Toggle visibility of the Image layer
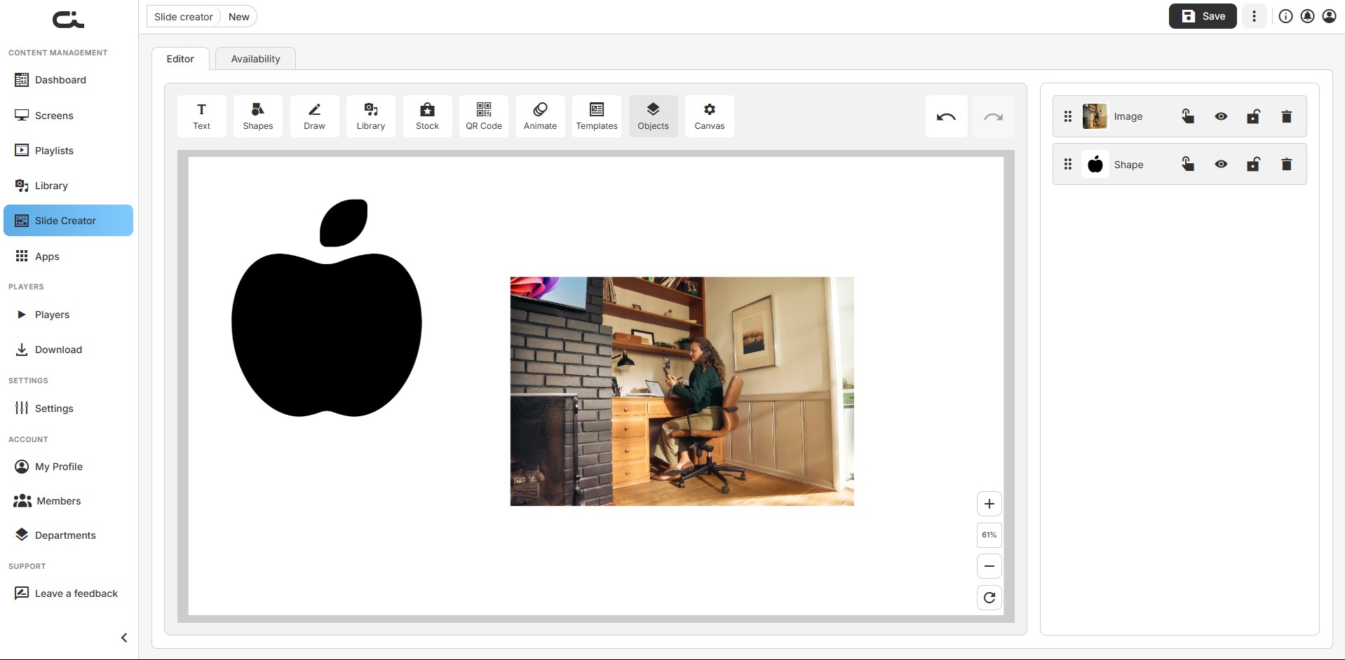1345x660 pixels. (x=1221, y=116)
